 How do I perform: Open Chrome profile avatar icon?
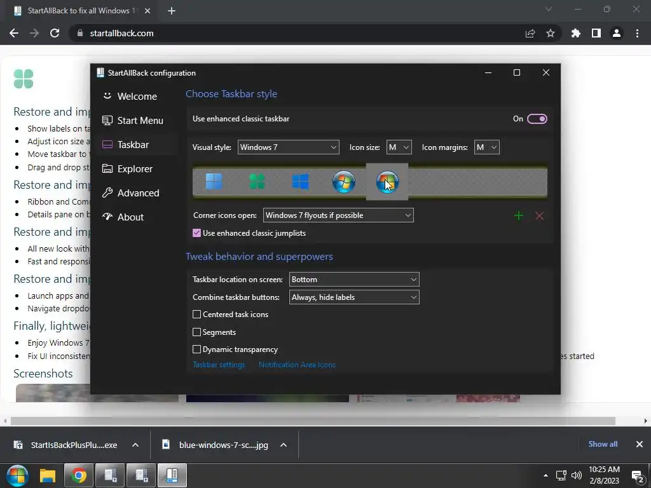coord(617,33)
